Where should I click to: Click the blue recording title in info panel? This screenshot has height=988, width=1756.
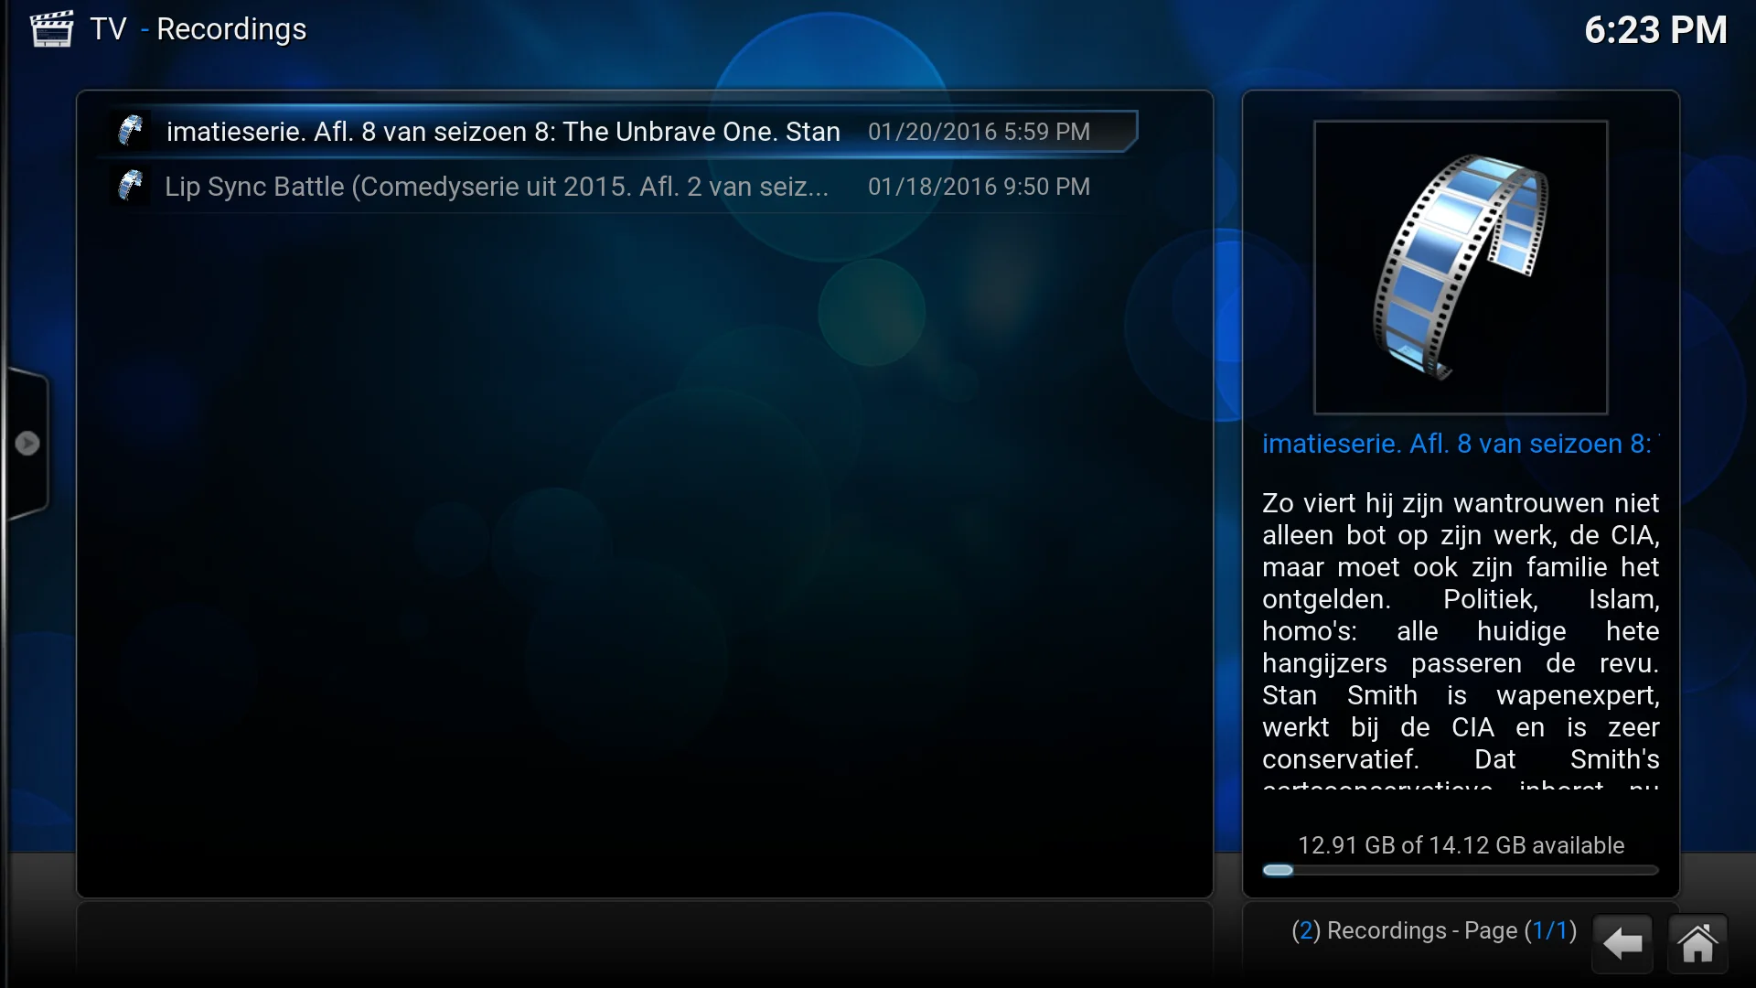coord(1457,444)
